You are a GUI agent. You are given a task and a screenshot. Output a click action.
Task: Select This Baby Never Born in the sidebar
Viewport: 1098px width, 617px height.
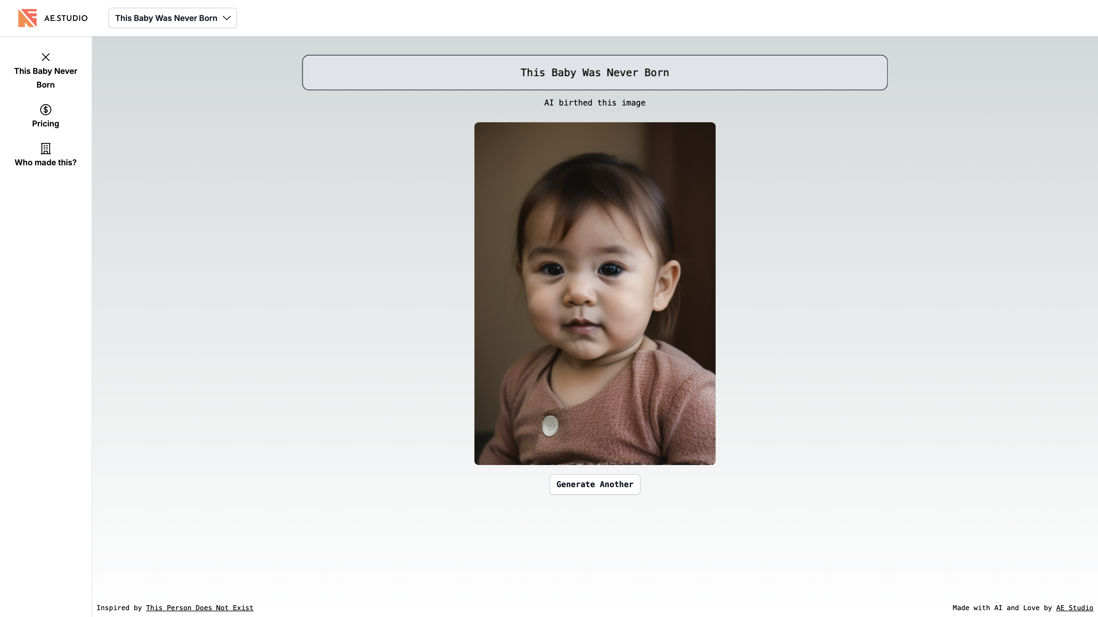coord(45,78)
